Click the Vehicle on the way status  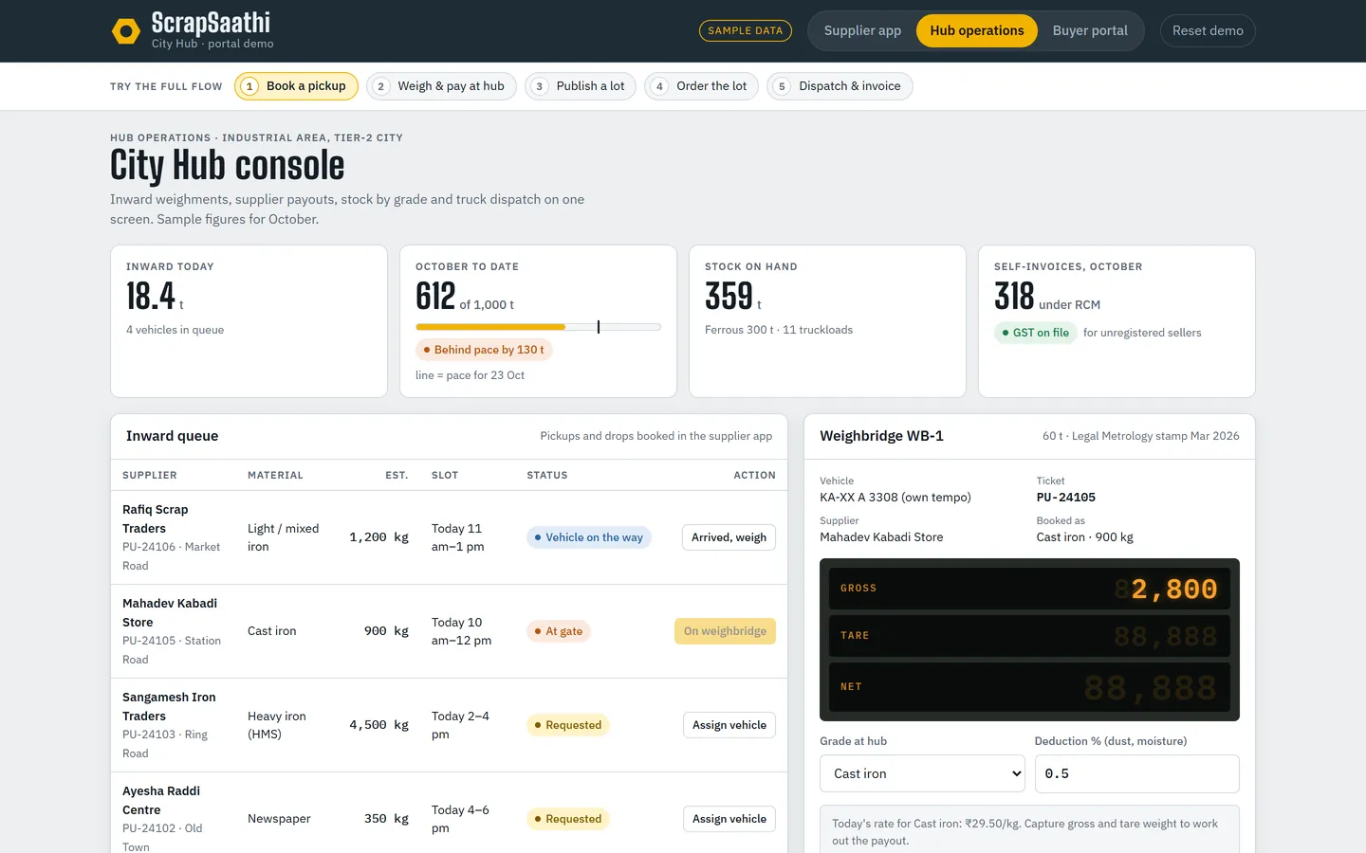coord(588,537)
